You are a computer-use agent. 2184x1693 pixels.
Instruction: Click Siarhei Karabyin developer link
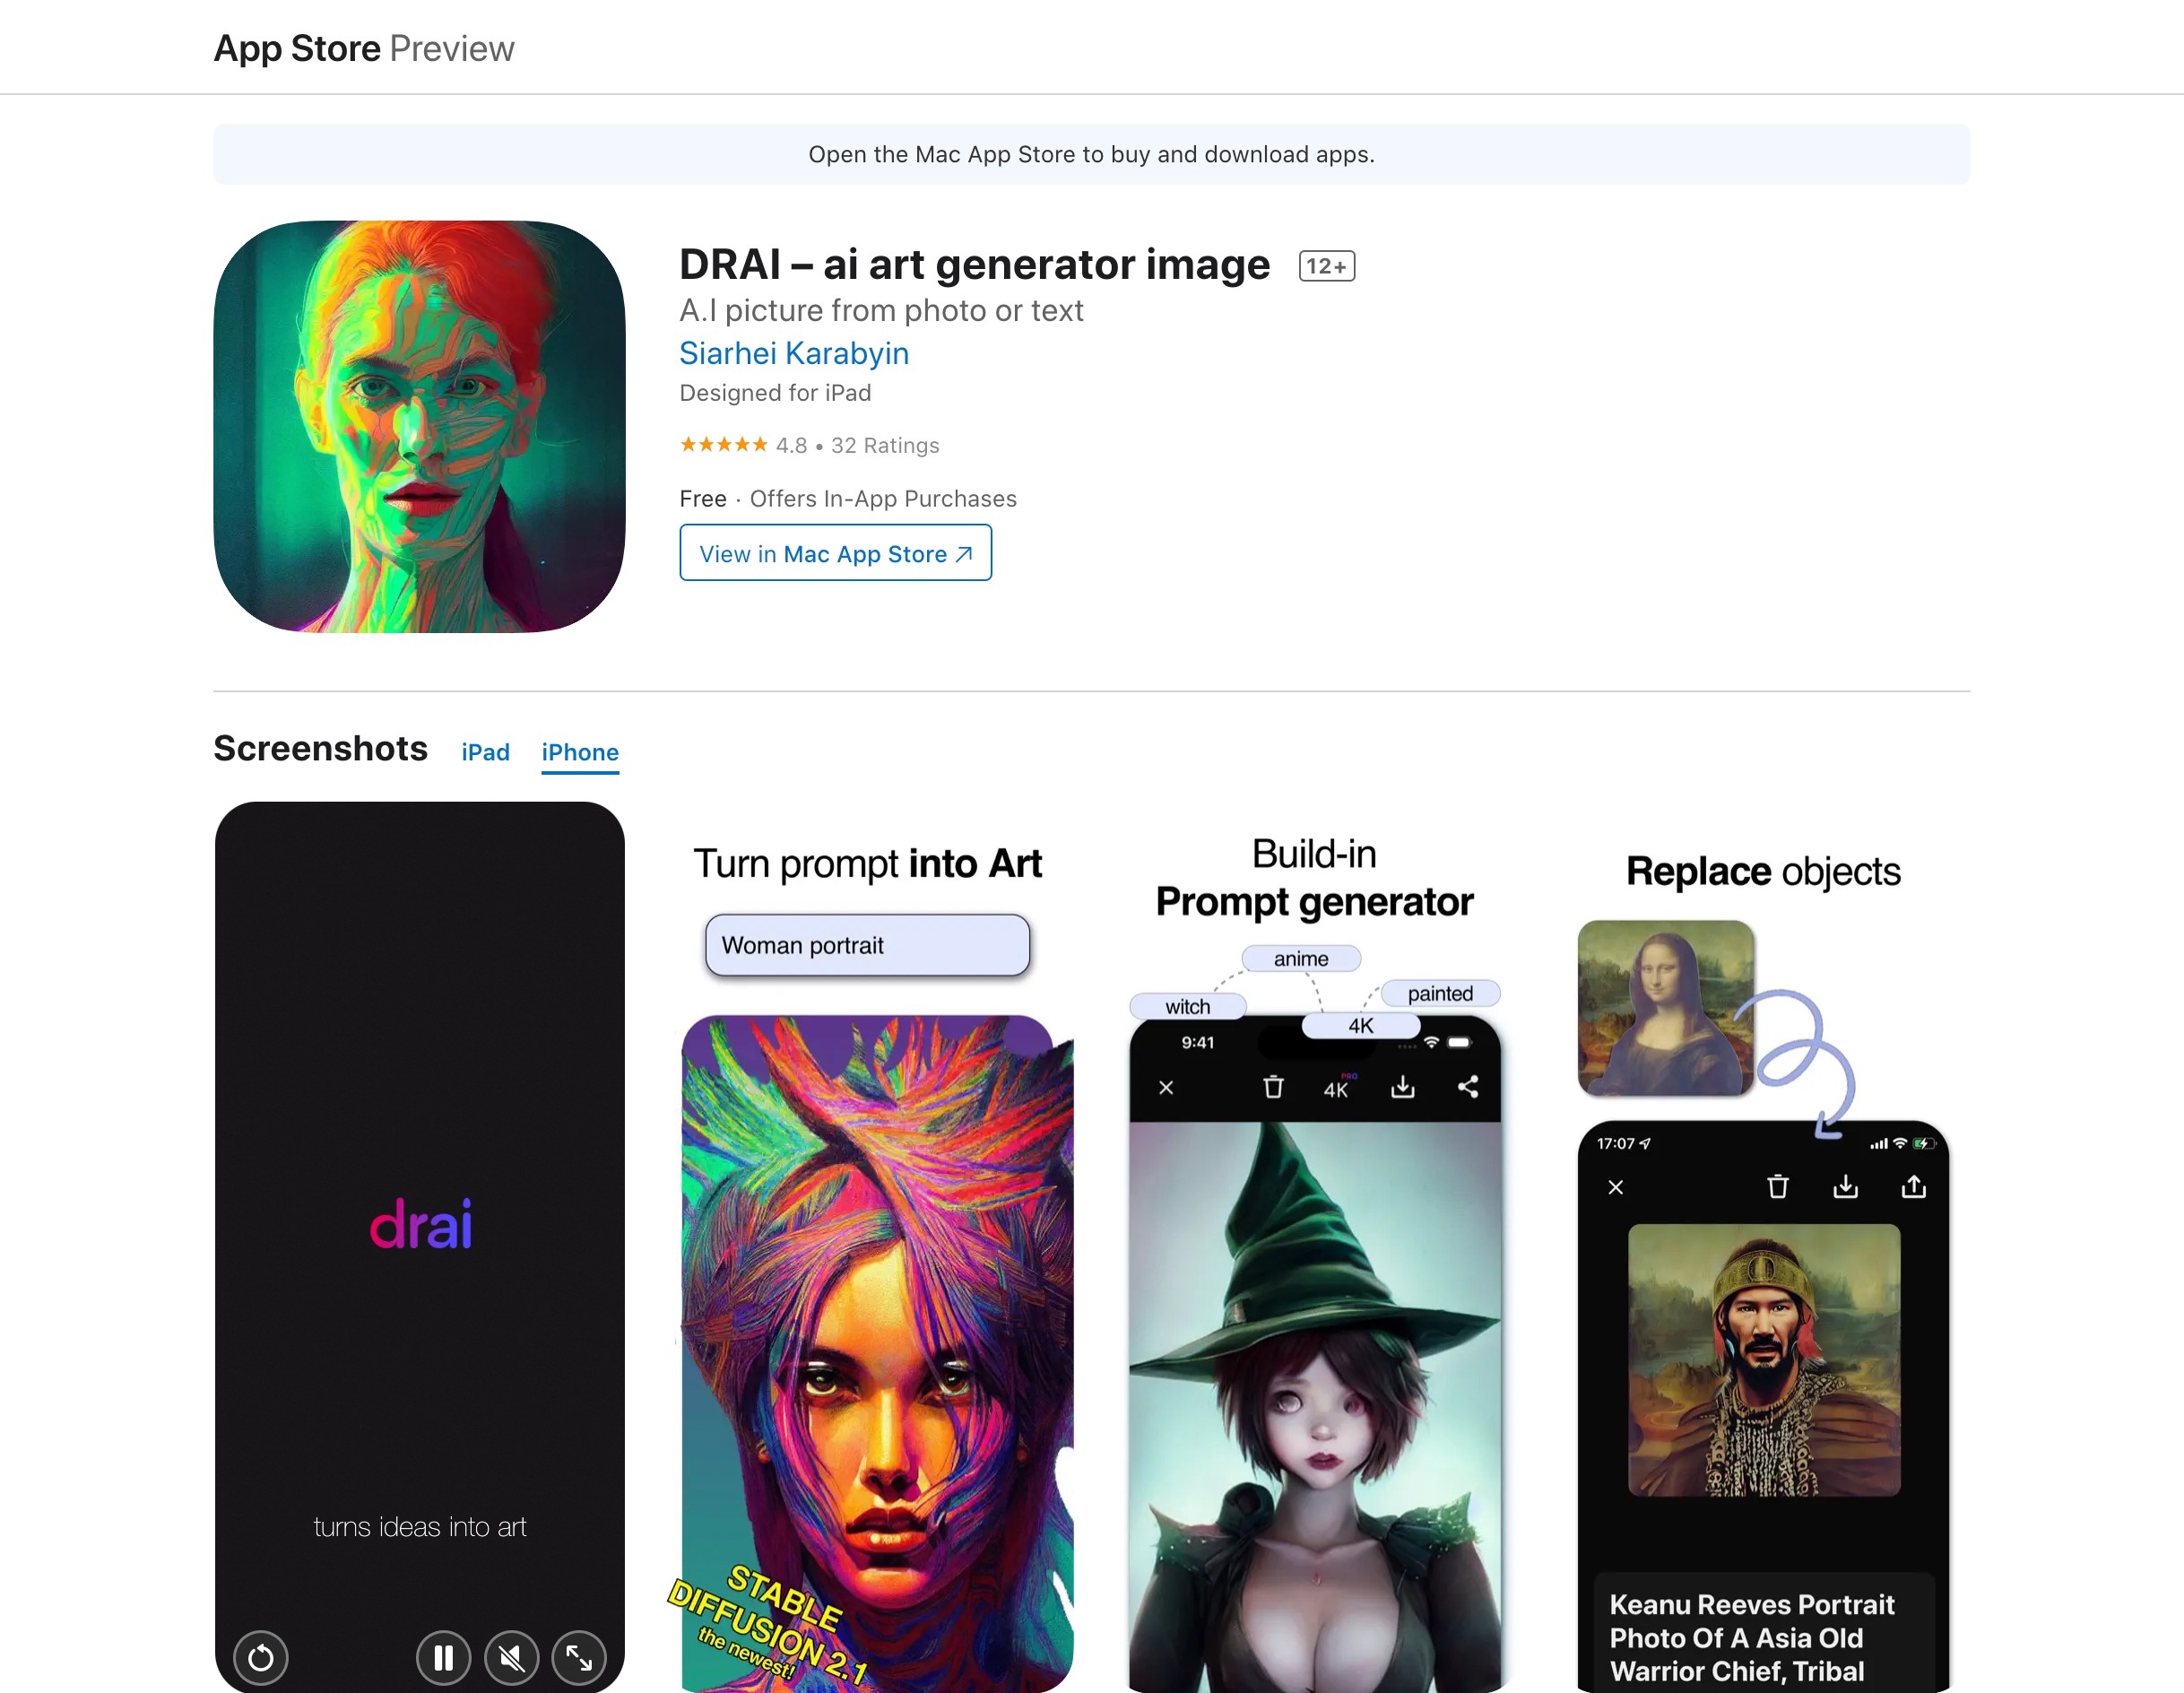794,352
